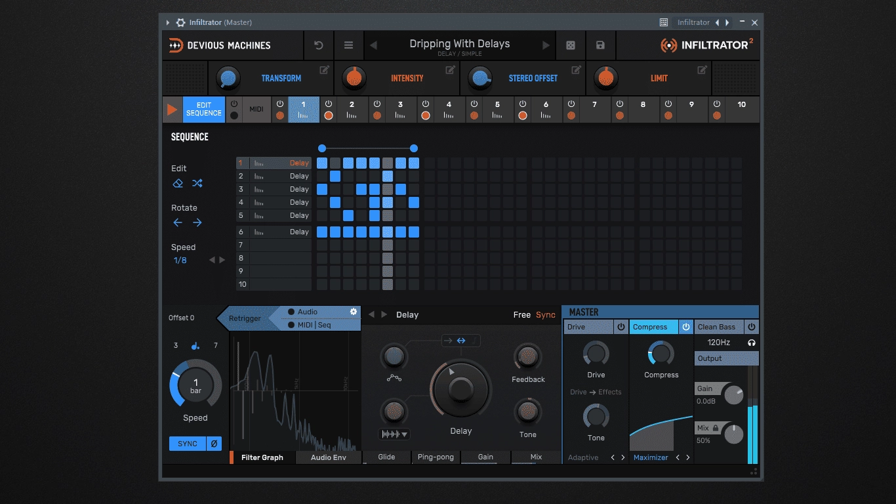Click the phase invert Ø button

tap(214, 444)
